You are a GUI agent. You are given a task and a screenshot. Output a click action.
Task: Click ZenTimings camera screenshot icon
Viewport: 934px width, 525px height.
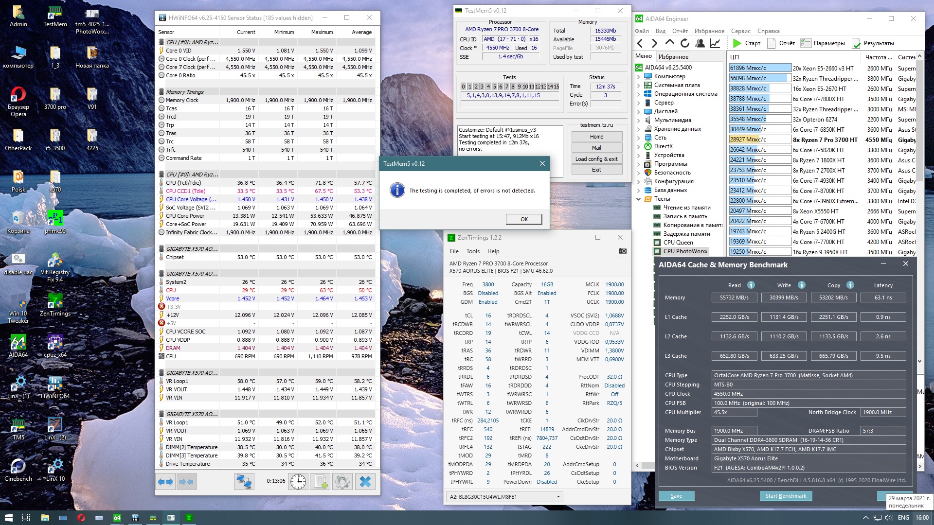point(622,251)
